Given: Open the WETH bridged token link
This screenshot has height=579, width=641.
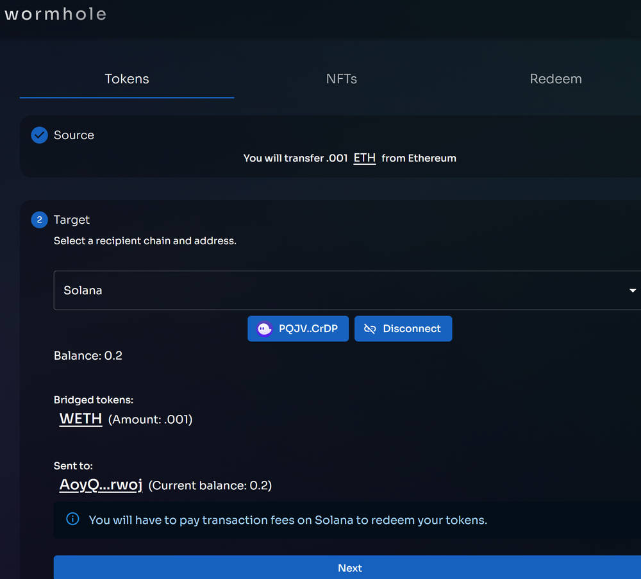Looking at the screenshot, I should point(81,419).
